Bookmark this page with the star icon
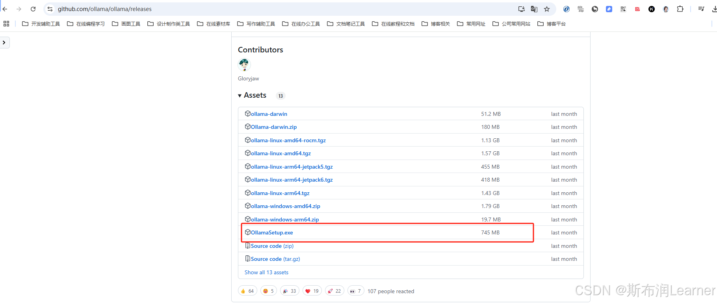This screenshot has width=717, height=303. pyautogui.click(x=547, y=9)
